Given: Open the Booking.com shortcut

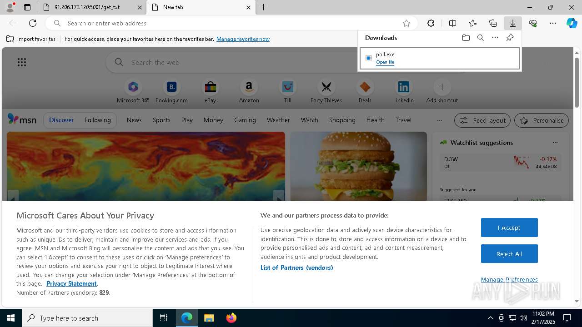Looking at the screenshot, I should pyautogui.click(x=171, y=91).
